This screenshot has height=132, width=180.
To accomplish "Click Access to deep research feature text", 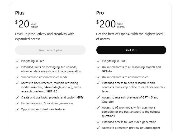I will point(51,87).
